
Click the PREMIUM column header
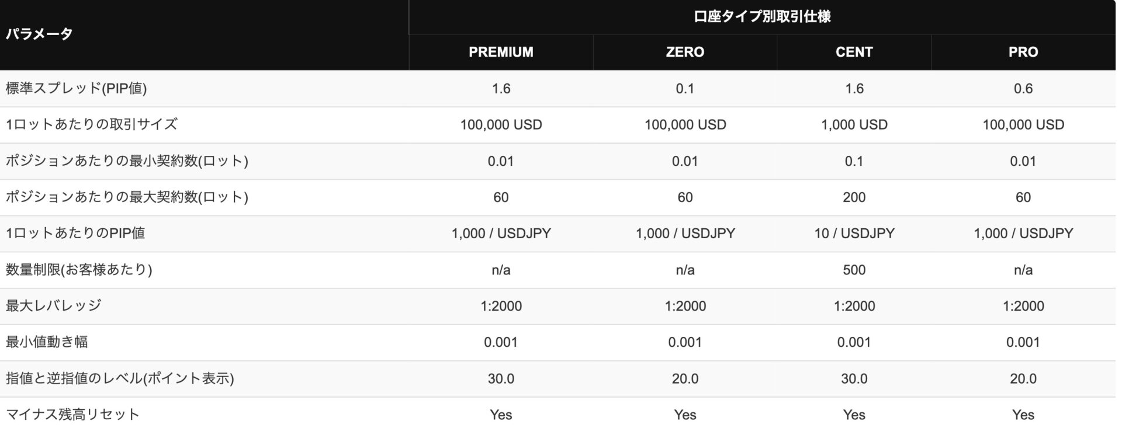(501, 52)
